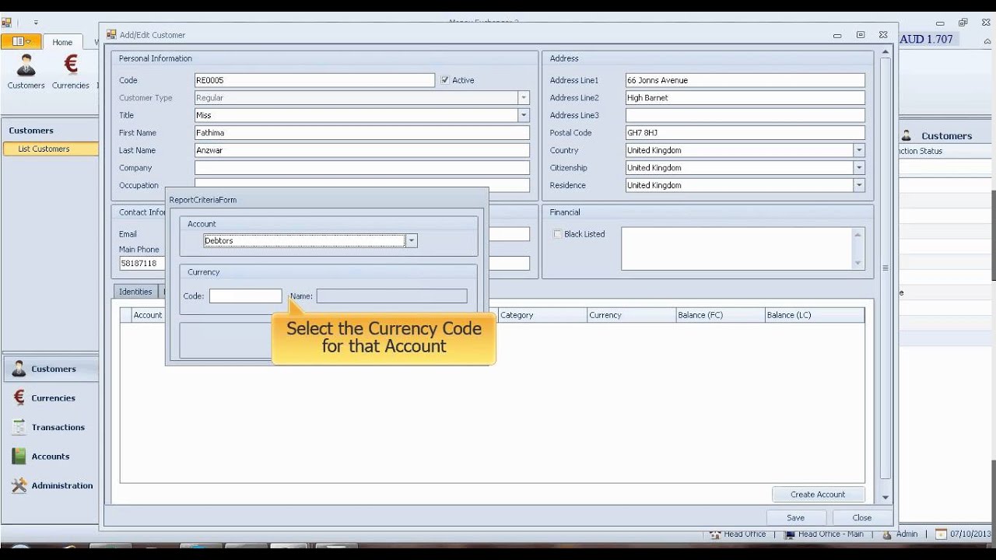Click the Account column header
The image size is (996, 560).
tap(148, 315)
